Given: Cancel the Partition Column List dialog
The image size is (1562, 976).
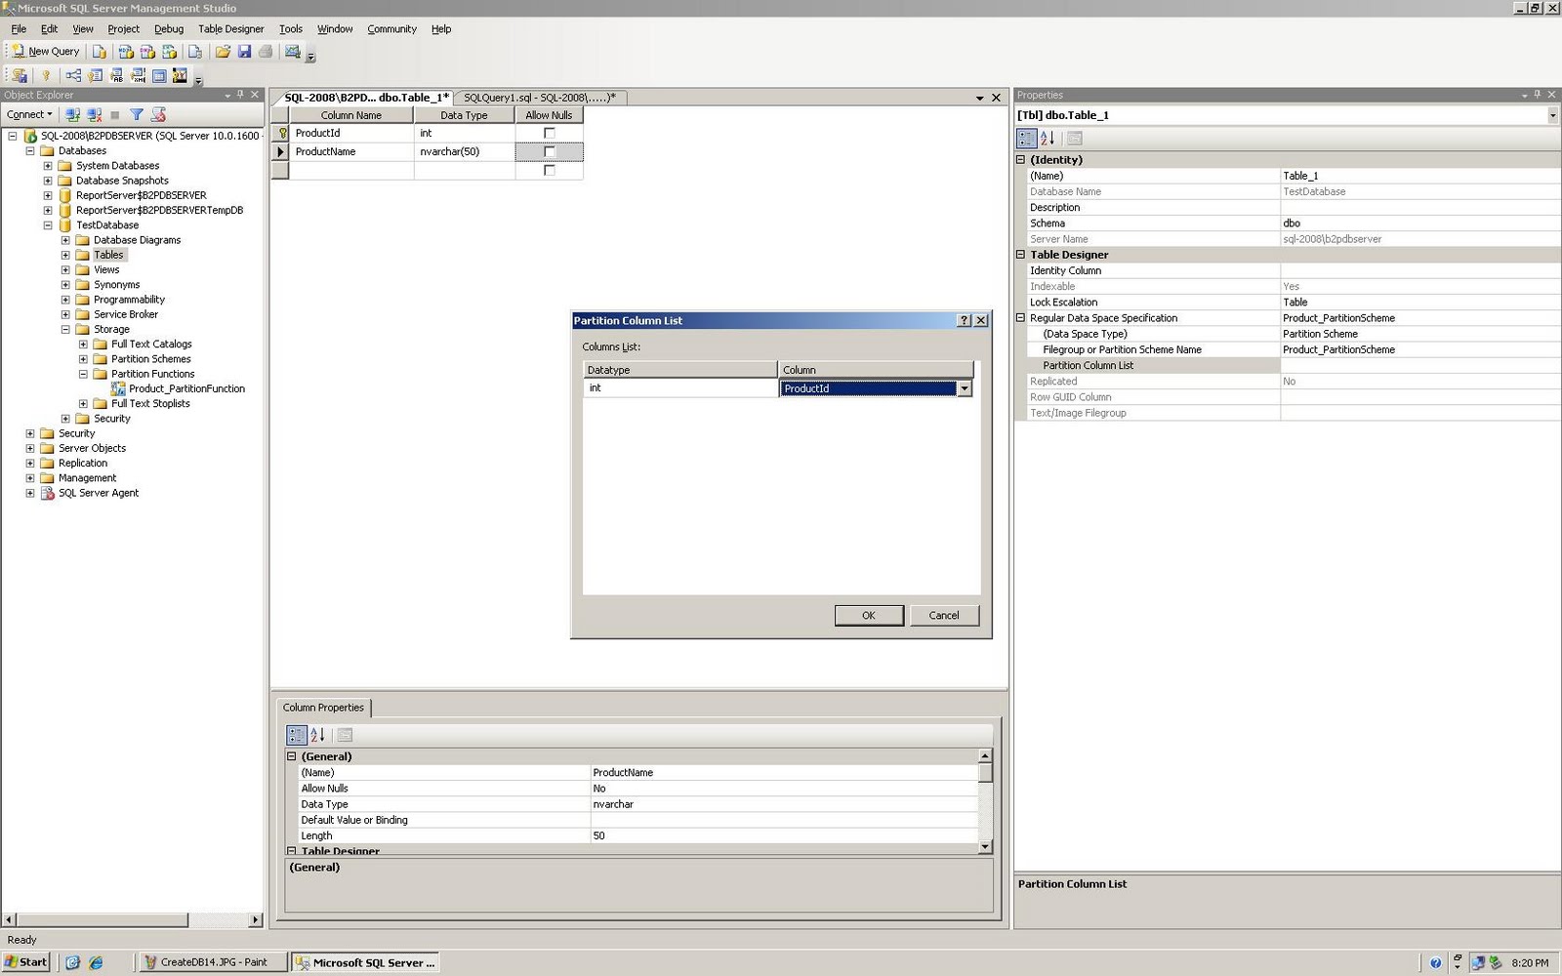Looking at the screenshot, I should point(944,616).
